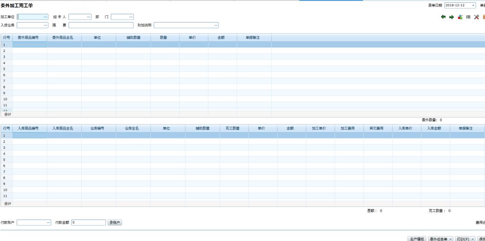Click the 入库单价 column header
This screenshot has height=241, width=485.
(407, 129)
